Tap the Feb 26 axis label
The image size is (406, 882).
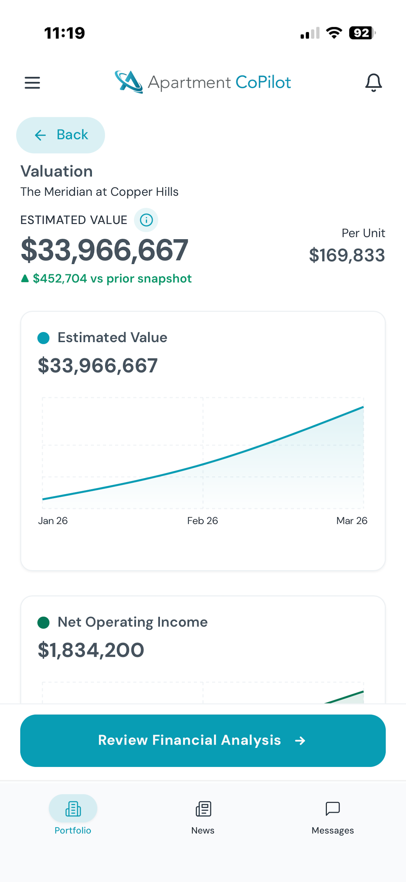click(202, 520)
